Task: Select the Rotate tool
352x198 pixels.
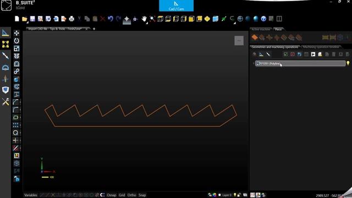Action: 16,41
